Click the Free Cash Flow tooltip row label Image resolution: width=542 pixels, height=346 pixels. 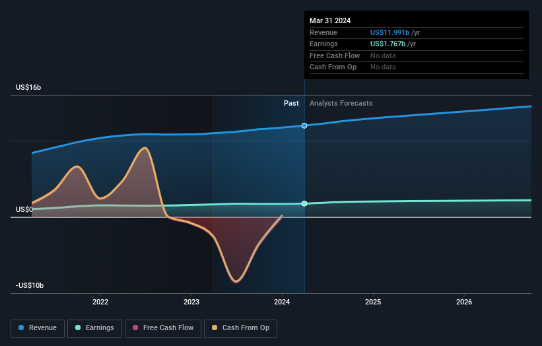[335, 55]
